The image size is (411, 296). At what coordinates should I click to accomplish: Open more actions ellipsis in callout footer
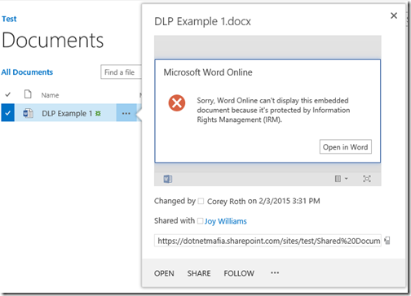[275, 272]
